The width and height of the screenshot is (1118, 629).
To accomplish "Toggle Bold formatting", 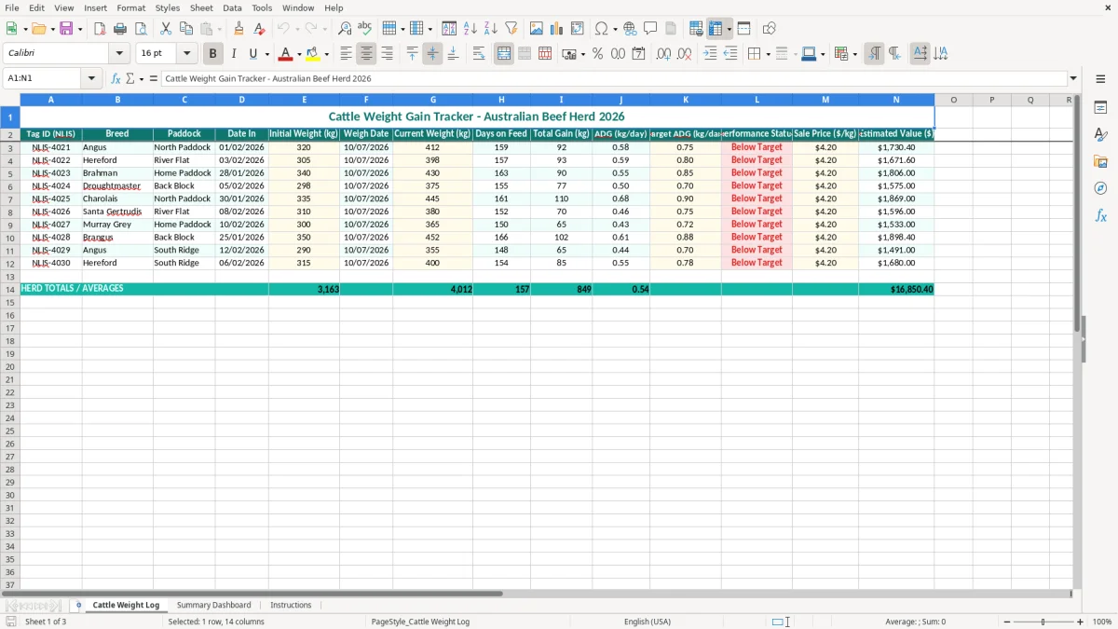I will tap(212, 54).
